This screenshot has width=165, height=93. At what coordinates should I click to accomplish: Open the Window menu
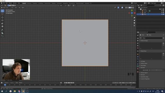click(15, 3)
